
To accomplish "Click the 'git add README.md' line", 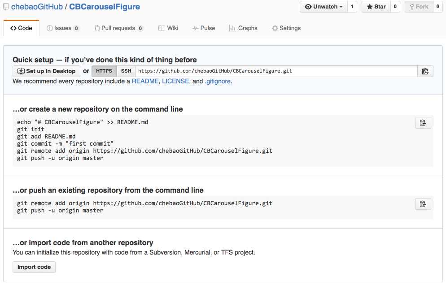I will pos(46,136).
